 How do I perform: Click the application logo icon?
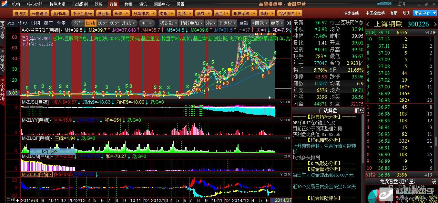pyautogui.click(x=5, y=4)
